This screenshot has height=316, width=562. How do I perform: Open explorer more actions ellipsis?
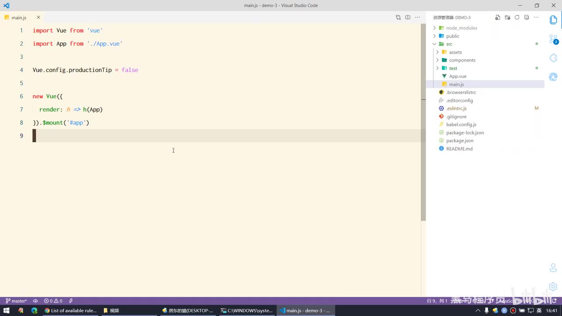point(536,18)
